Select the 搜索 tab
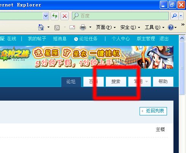The image size is (186, 153). point(116,82)
